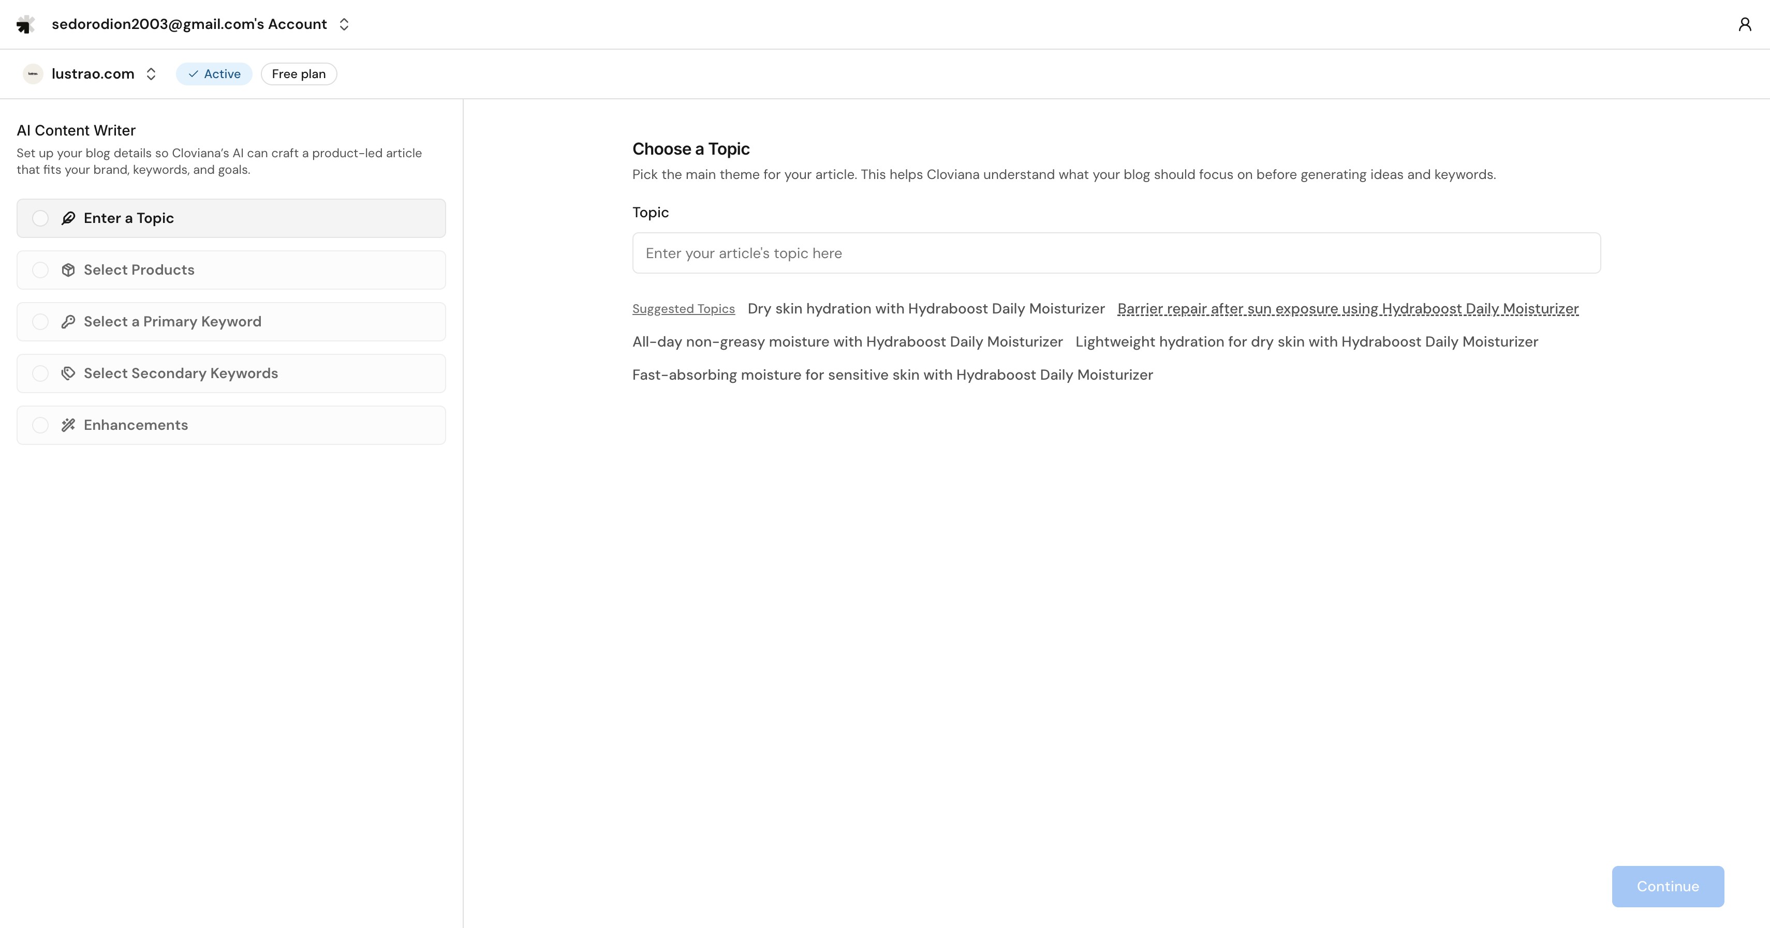1770x928 pixels.
Task: Open the Free plan badge
Action: 298,74
